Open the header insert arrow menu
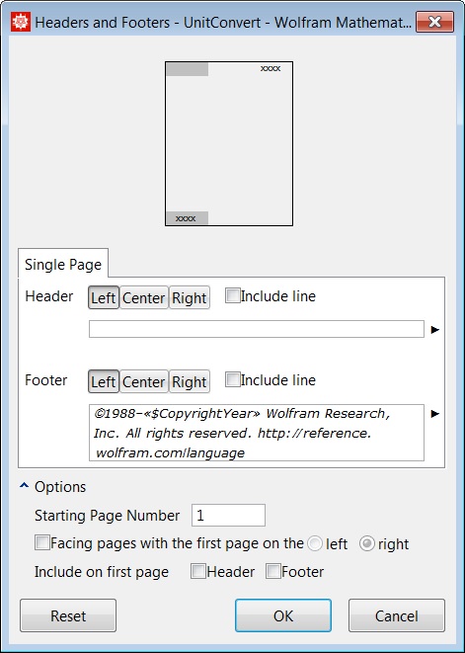 point(435,329)
